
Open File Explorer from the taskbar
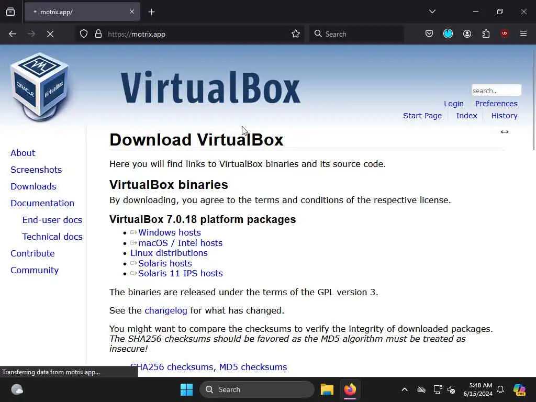click(327, 389)
